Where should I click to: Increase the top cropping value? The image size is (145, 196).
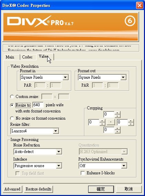(117, 113)
